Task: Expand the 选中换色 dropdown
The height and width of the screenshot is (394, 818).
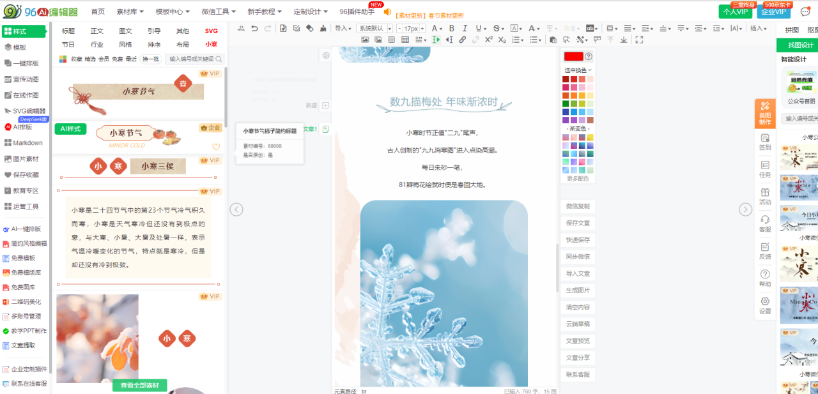Action: (x=578, y=70)
